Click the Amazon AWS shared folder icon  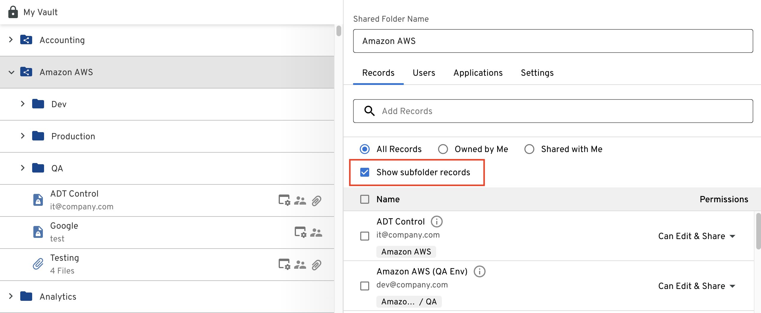tap(26, 72)
